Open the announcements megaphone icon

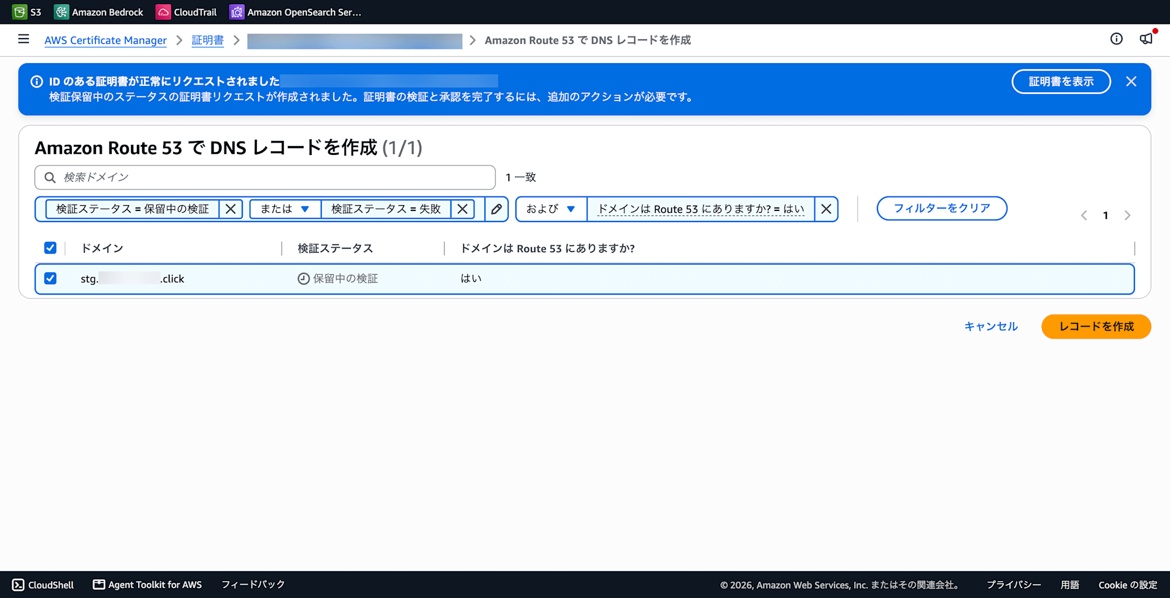1147,39
